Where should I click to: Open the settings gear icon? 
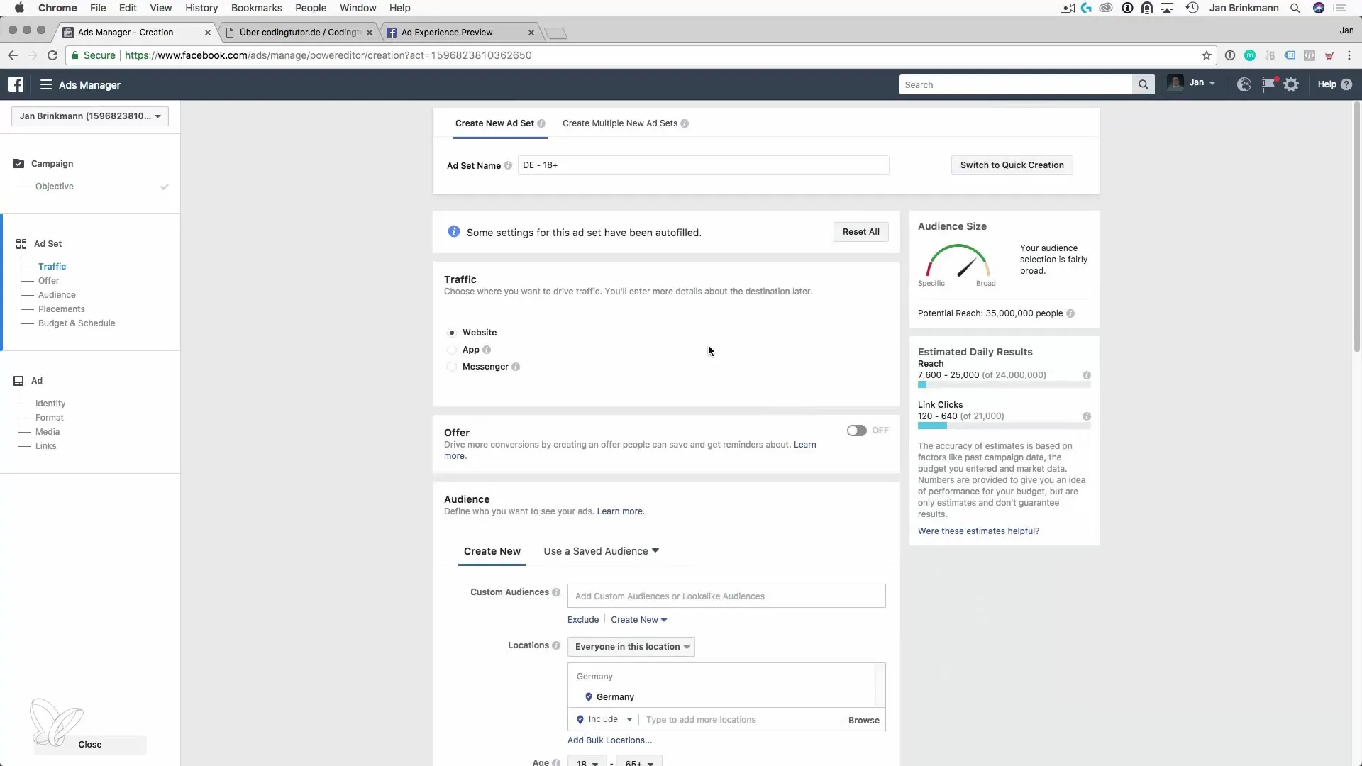[1291, 84]
